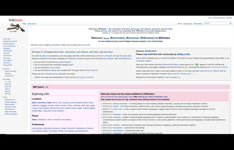Open Related changes toolbox link
Viewport: 234px width, 150px height.
10,102
